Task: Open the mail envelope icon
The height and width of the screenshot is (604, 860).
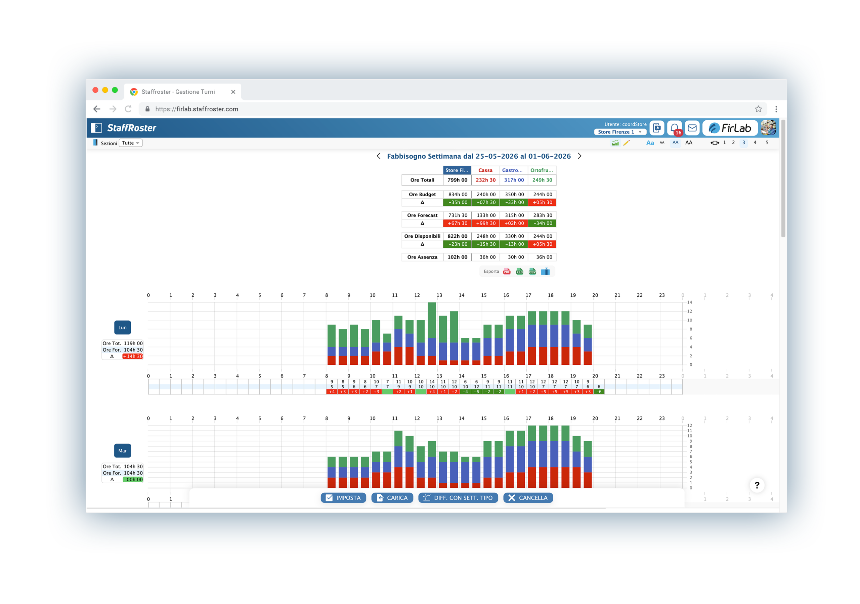Action: (x=692, y=128)
